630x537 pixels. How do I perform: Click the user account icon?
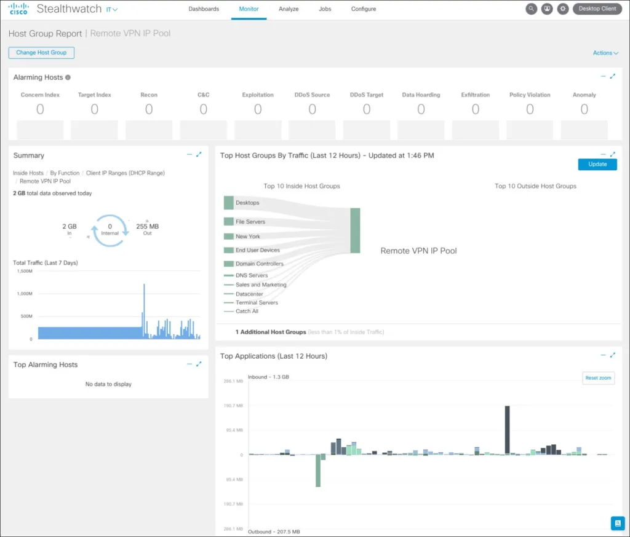[547, 9]
